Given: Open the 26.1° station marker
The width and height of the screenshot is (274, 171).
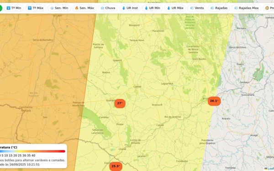Looking at the screenshot, I should pyautogui.click(x=214, y=101).
